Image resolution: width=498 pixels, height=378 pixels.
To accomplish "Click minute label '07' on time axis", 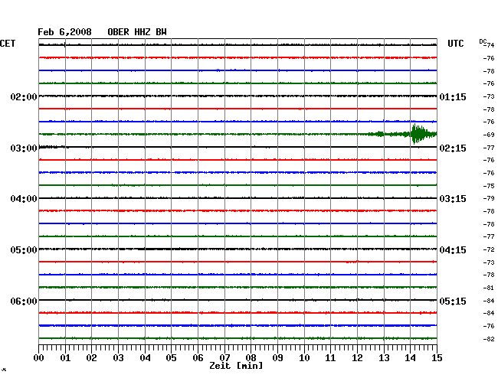I will pos(224,358).
